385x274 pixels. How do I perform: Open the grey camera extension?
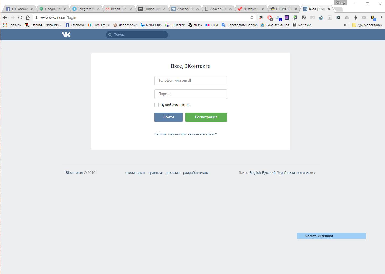pyautogui.click(x=312, y=17)
